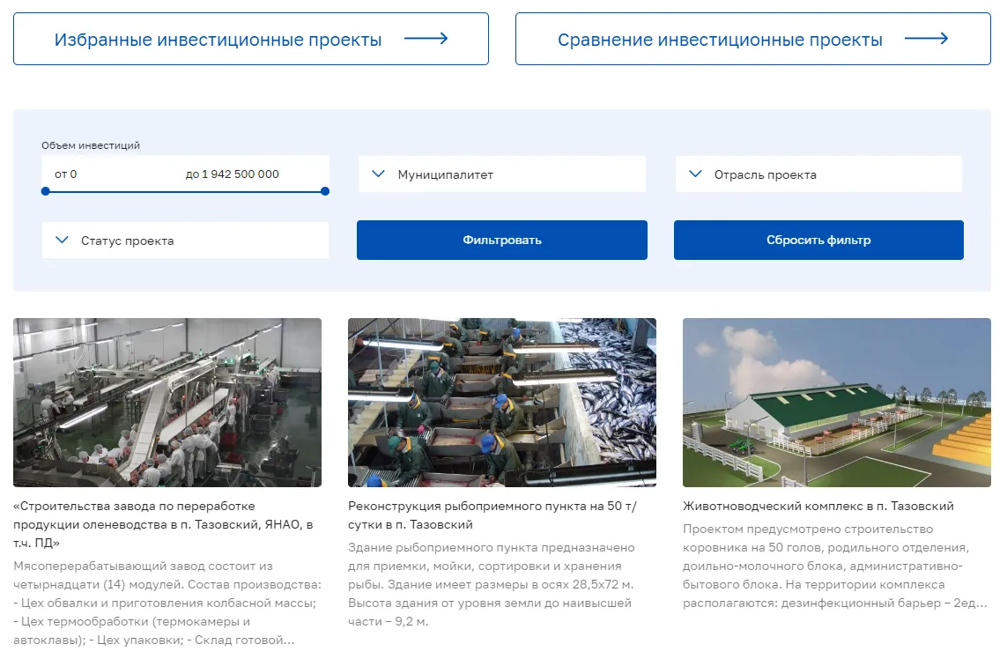Screen dimensions: 1007x659
Task: Click left handle of investment range slider
Action: [46, 191]
